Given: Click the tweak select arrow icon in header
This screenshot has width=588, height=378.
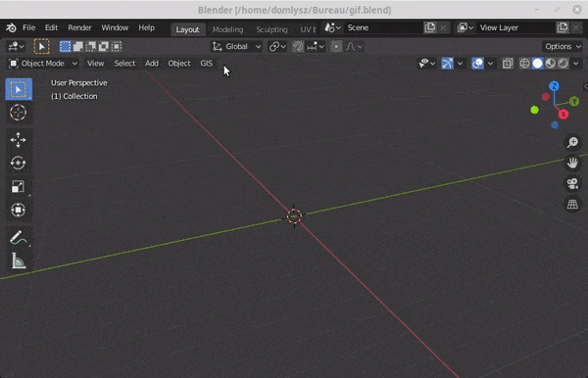Looking at the screenshot, I should (41, 46).
